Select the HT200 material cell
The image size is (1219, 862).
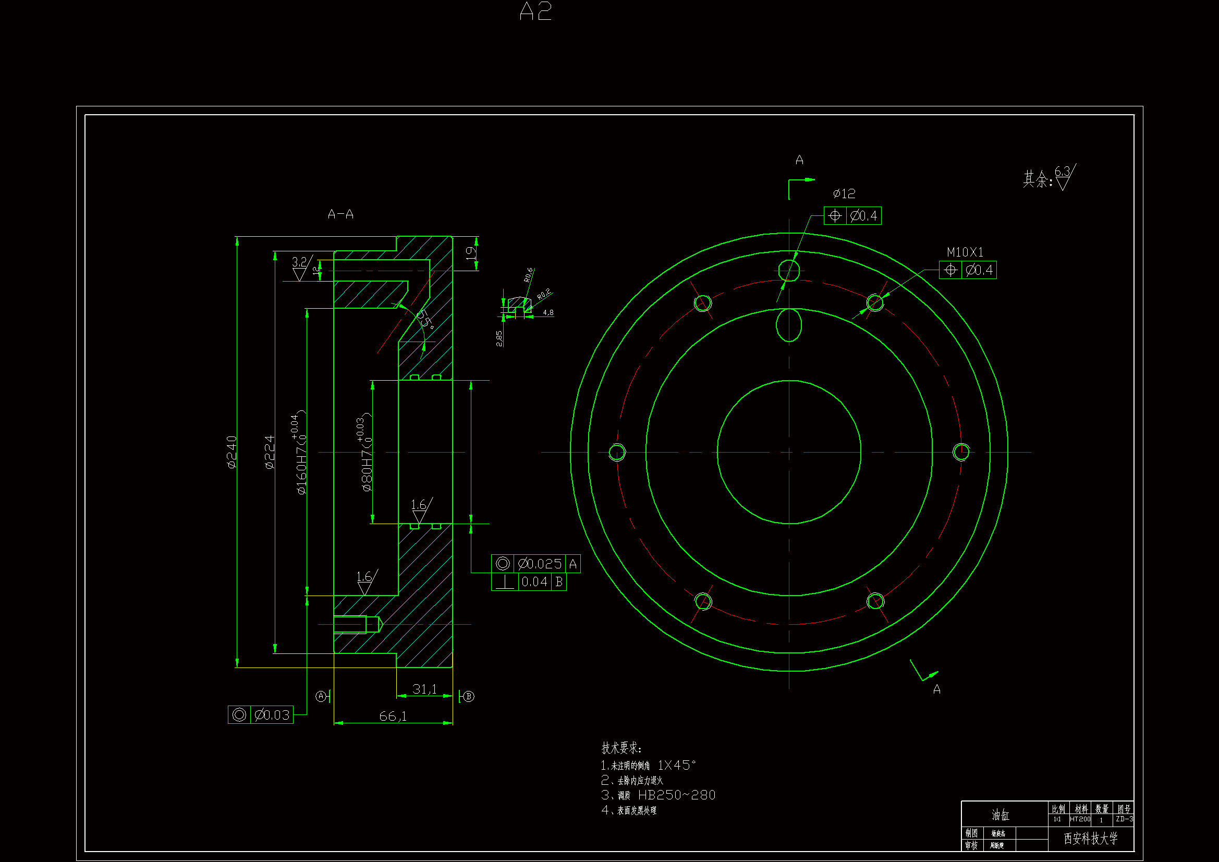pyautogui.click(x=1080, y=820)
